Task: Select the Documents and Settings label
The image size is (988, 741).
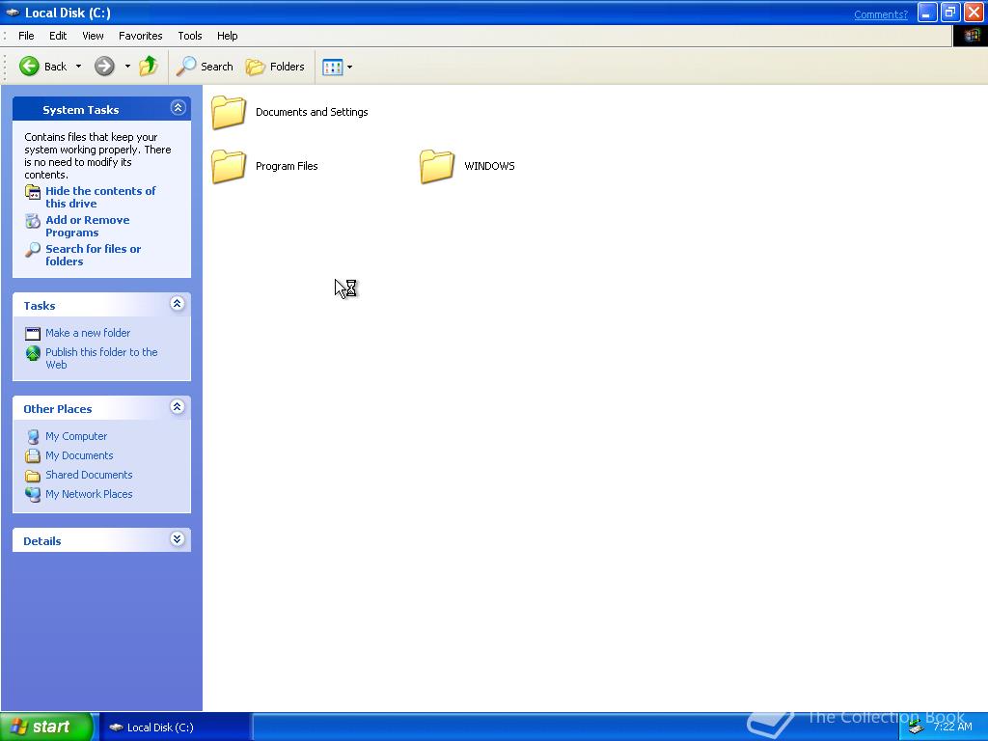Action: click(x=312, y=112)
